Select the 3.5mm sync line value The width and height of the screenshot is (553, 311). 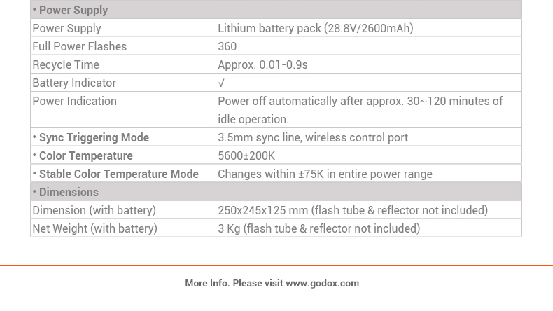pos(313,137)
